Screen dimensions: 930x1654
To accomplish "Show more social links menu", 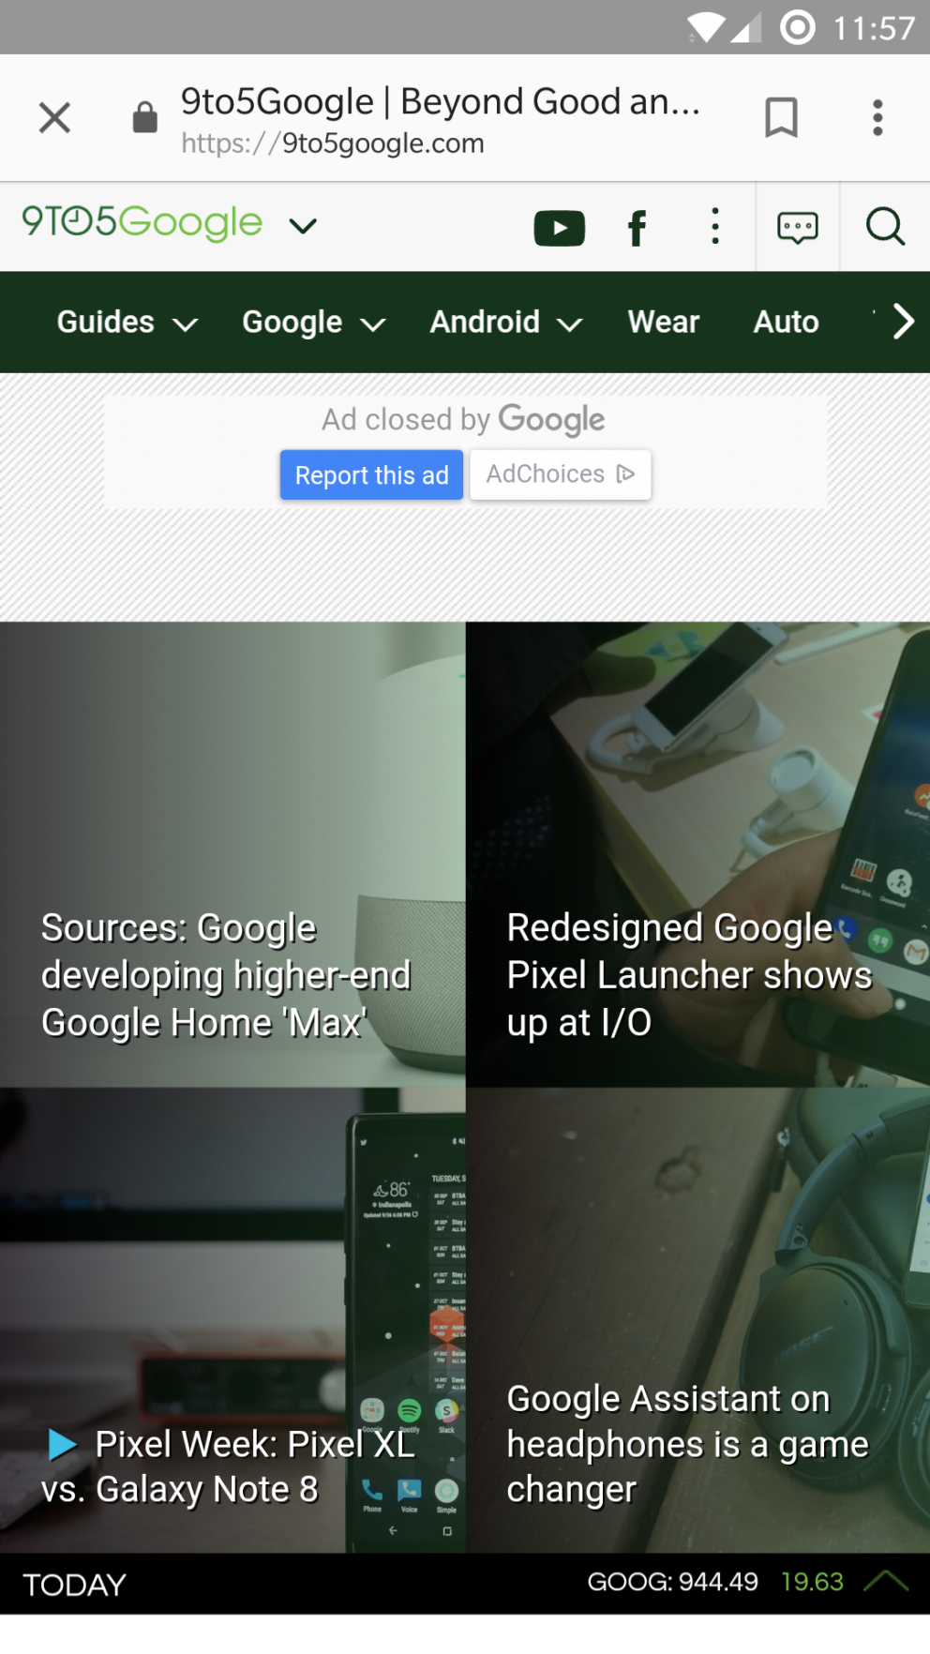I will click(715, 227).
